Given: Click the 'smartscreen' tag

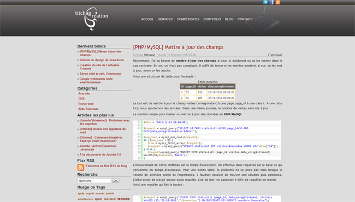Looking at the screenshot, I should [85, 199].
